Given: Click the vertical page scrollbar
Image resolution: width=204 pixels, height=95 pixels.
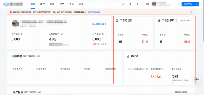Looking at the screenshot, I should coord(203,21).
